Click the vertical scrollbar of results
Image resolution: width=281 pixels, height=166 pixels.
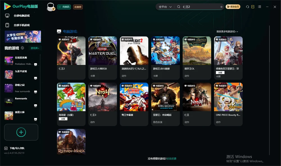pos(269,90)
